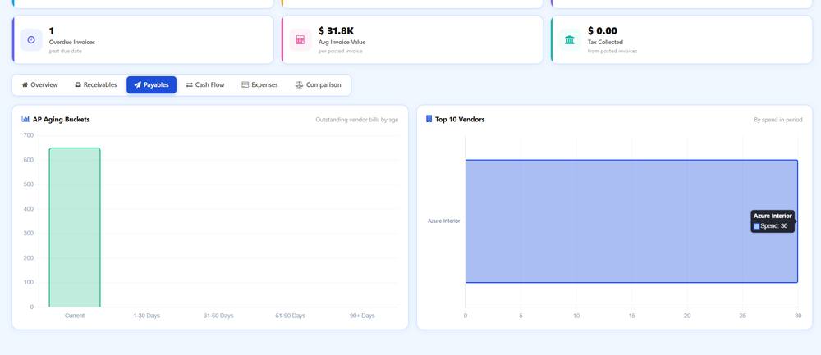Click the Top 10 Vendors title
Image resolution: width=821 pixels, height=355 pixels.
pos(460,119)
